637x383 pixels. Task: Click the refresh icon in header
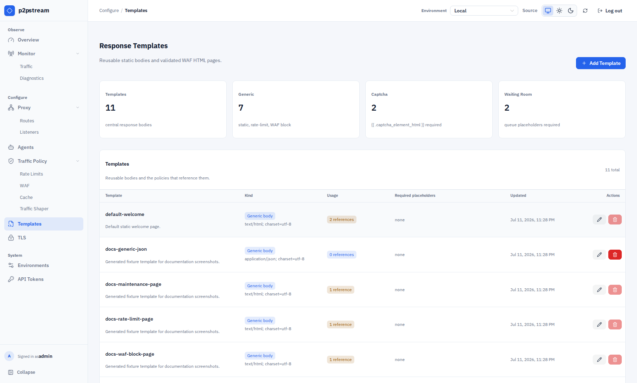[x=585, y=11]
